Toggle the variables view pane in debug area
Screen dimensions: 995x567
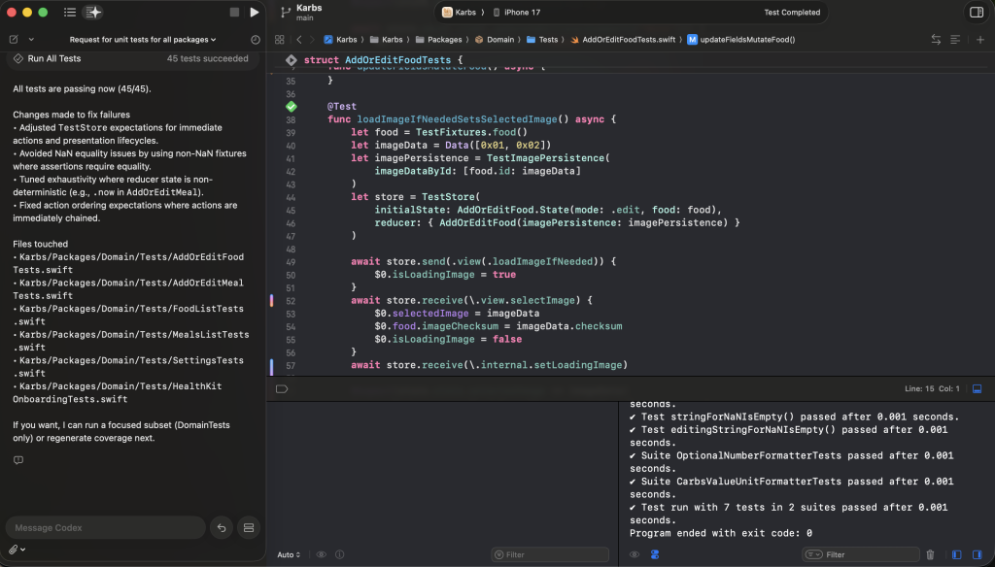957,554
